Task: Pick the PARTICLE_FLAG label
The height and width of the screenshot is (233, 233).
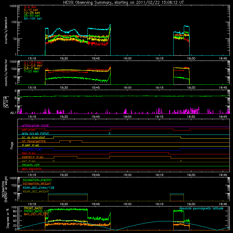Action: [x=33, y=157]
